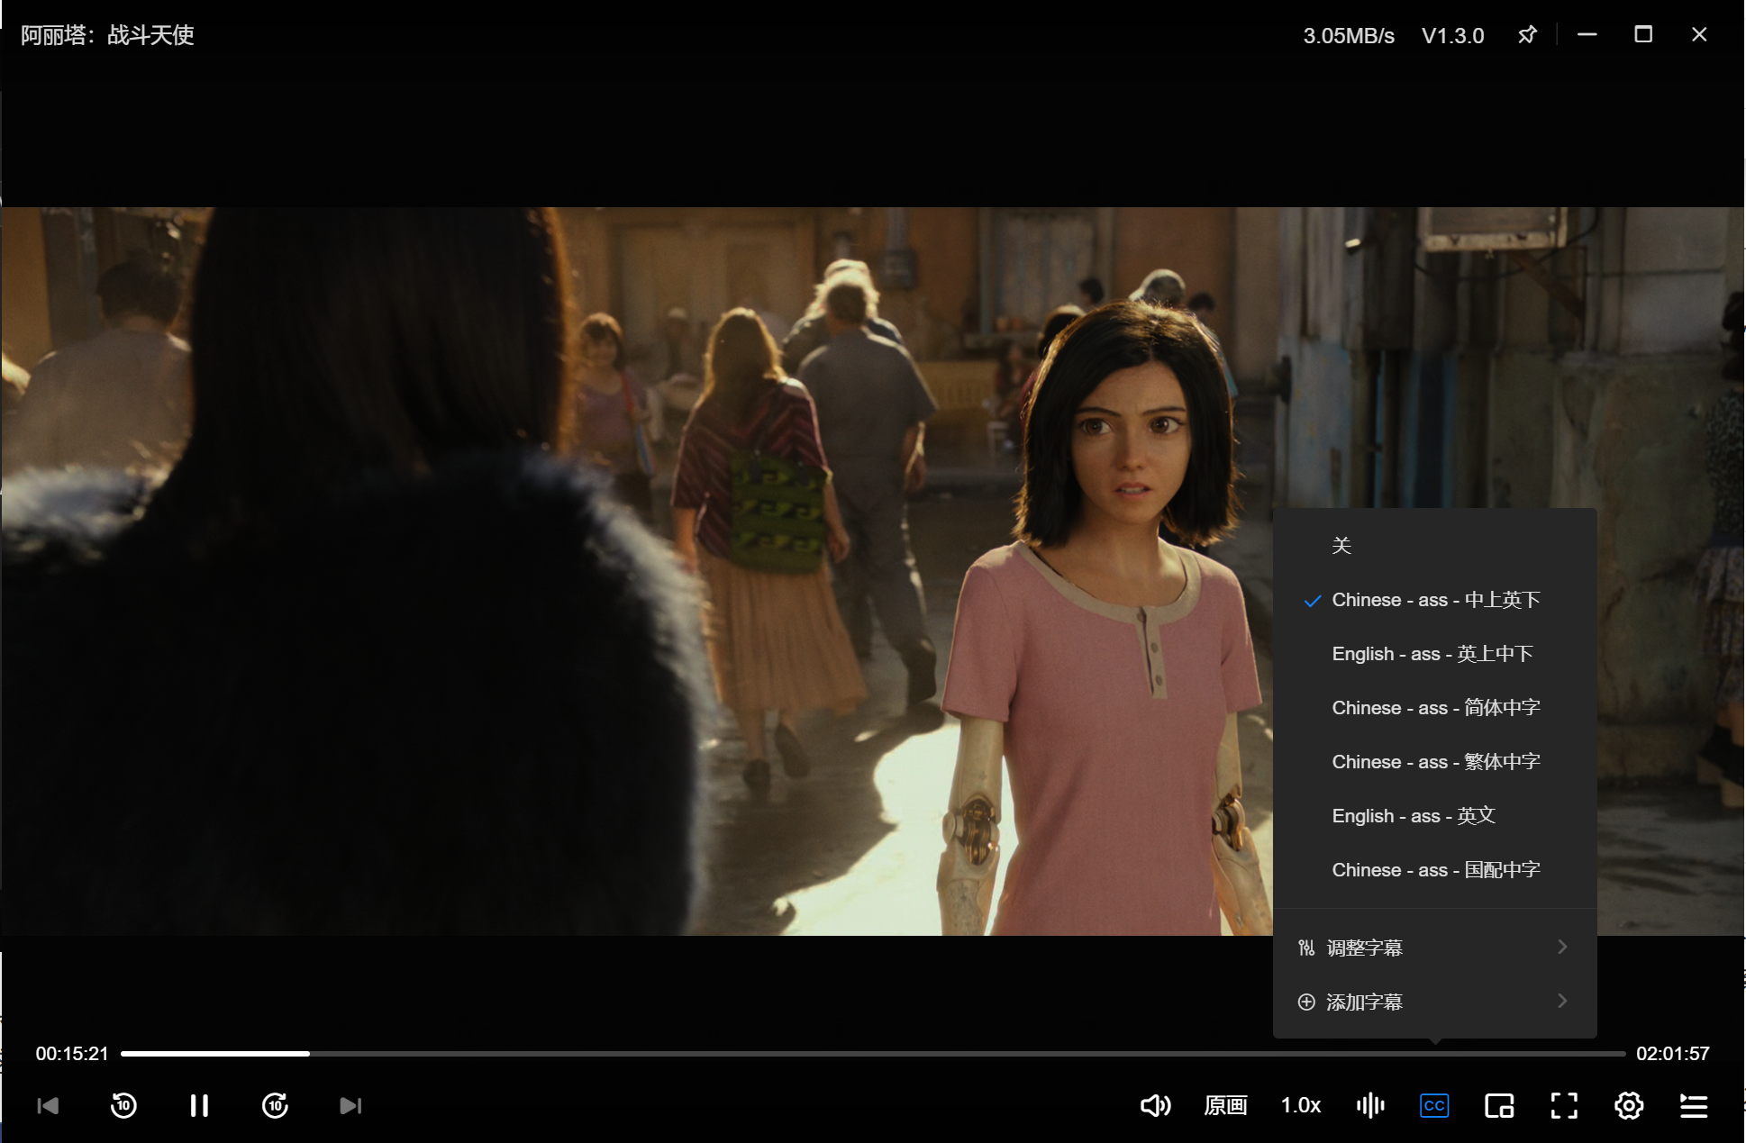Open the audio track waveform icon
This screenshot has width=1746, height=1143.
[x=1369, y=1105]
